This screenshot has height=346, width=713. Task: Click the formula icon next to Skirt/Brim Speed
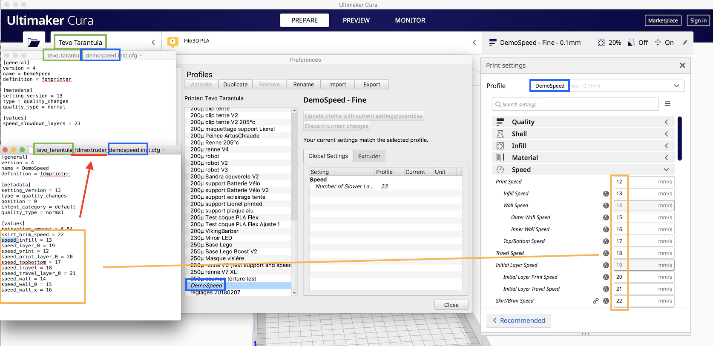click(x=606, y=301)
